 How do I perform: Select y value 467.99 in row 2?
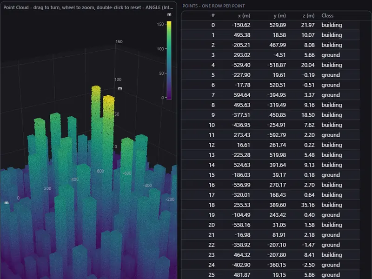[278, 45]
